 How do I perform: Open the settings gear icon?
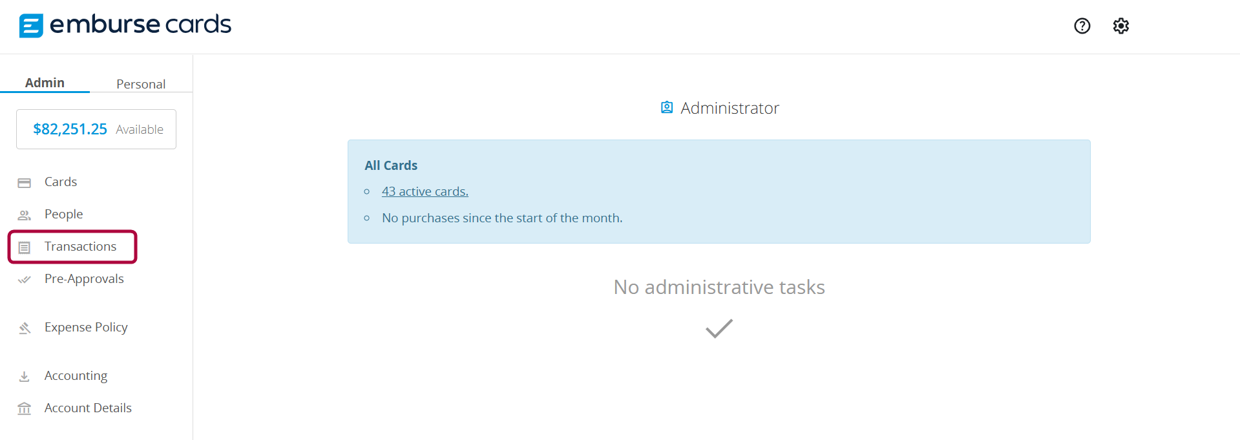coord(1120,26)
